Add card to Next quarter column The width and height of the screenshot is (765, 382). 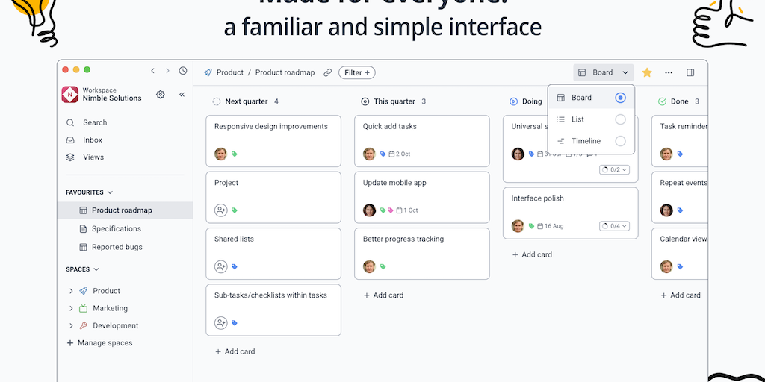coord(235,351)
